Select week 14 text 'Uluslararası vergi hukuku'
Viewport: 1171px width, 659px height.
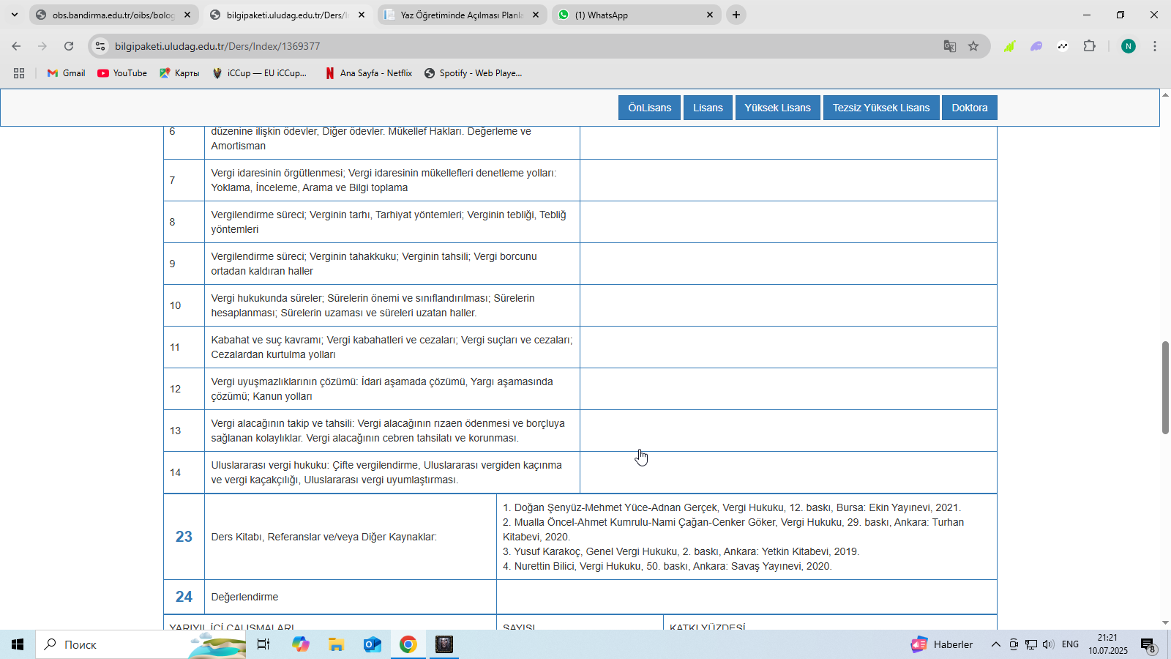pos(270,465)
